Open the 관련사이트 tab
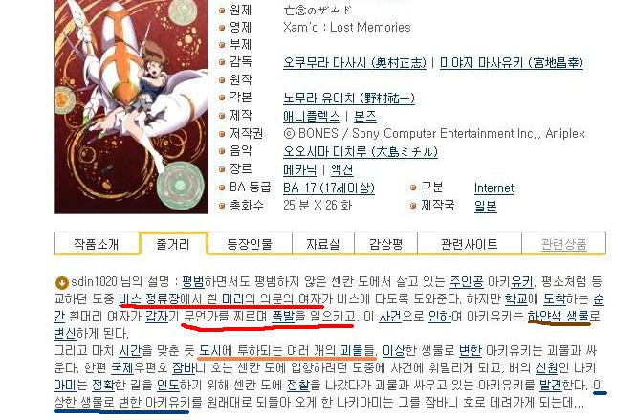The height and width of the screenshot is (420, 635). pyautogui.click(x=469, y=244)
